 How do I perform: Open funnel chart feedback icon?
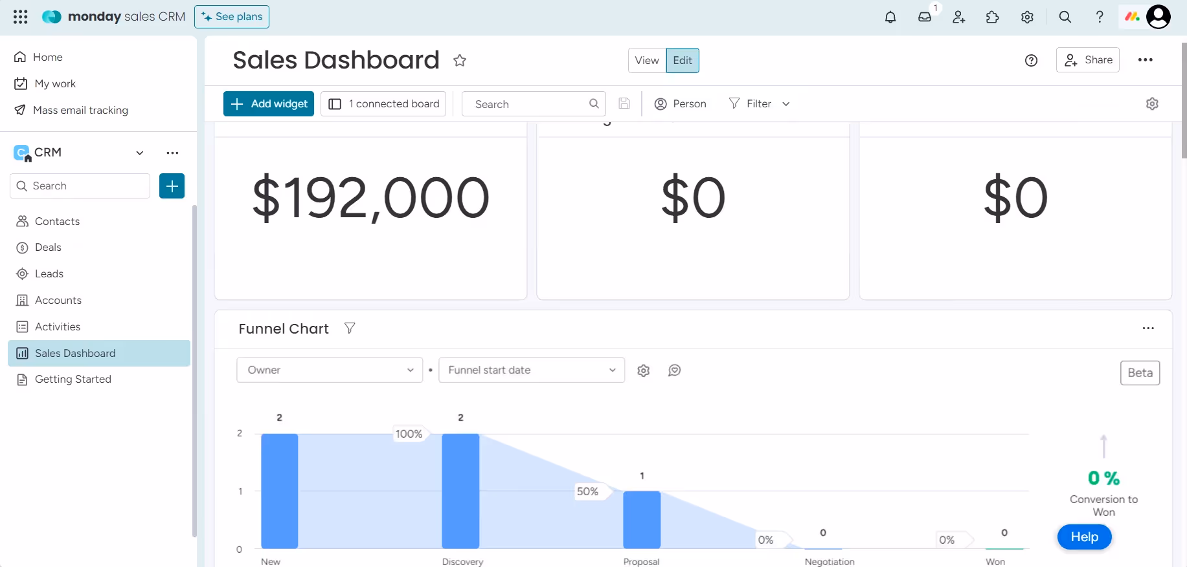[675, 370]
